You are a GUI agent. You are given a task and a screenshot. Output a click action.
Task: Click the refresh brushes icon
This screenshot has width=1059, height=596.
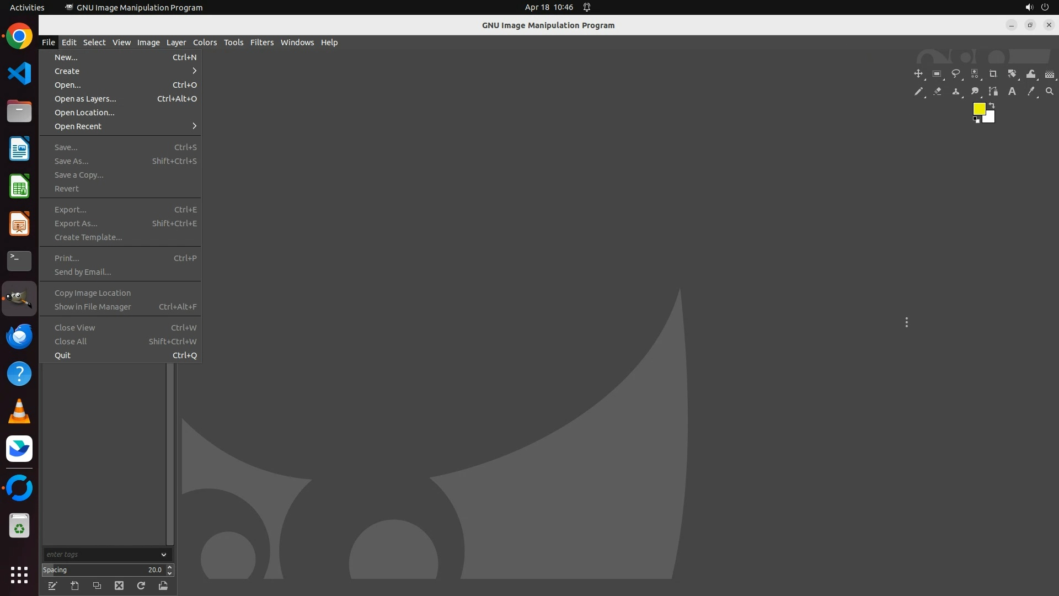coord(141,586)
